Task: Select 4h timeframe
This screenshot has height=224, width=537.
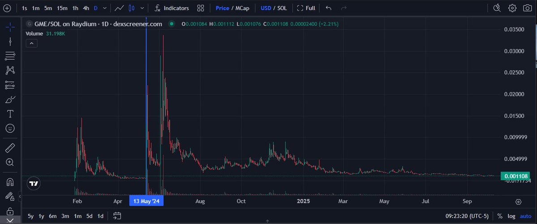Action: click(x=86, y=8)
